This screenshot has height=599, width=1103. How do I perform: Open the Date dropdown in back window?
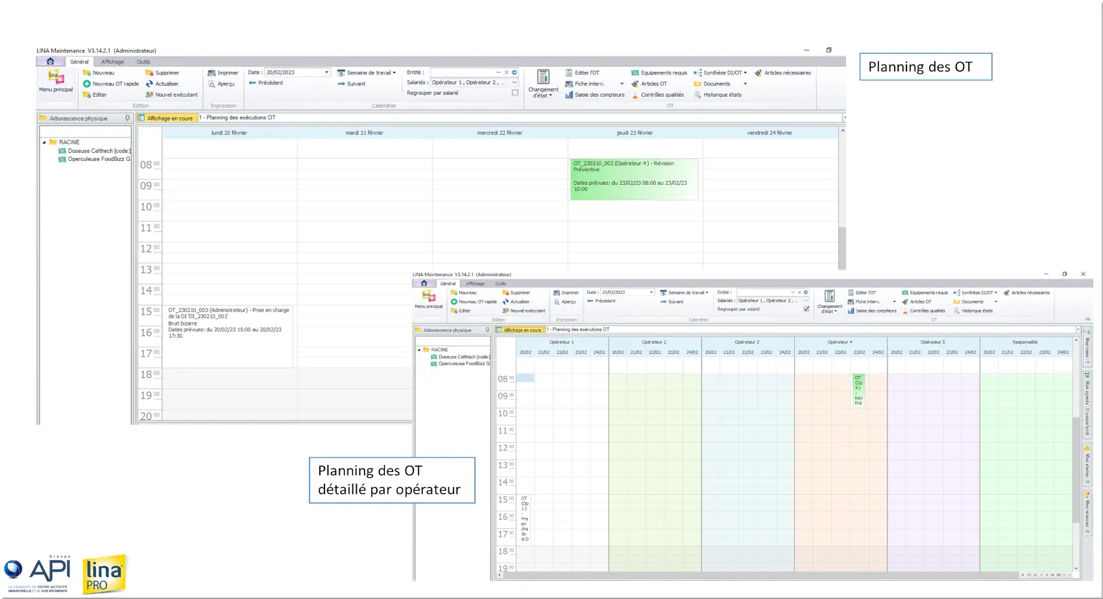(x=326, y=73)
